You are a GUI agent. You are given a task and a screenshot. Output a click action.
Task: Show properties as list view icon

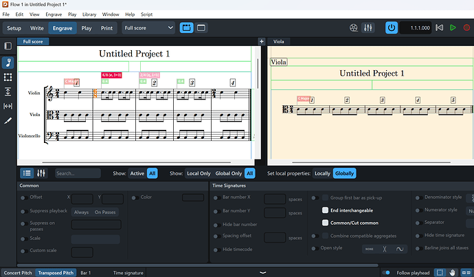(27, 173)
